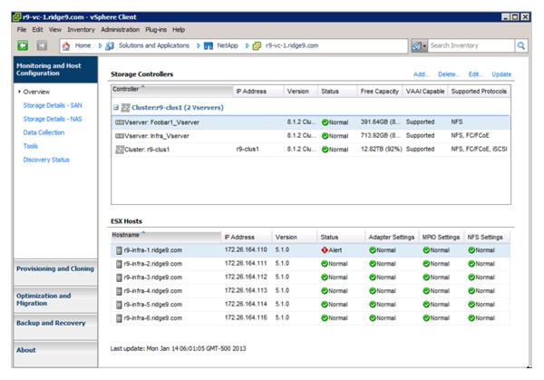
Task: Click host icon for r9-infra-6.ridge9.com
Action: (x=119, y=318)
